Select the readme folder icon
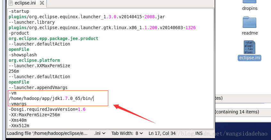271x140 pixels. tap(250, 22)
